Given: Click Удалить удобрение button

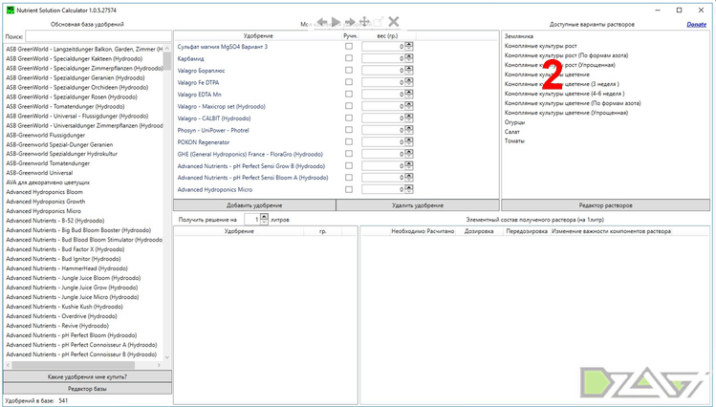Looking at the screenshot, I should pyautogui.click(x=418, y=205).
